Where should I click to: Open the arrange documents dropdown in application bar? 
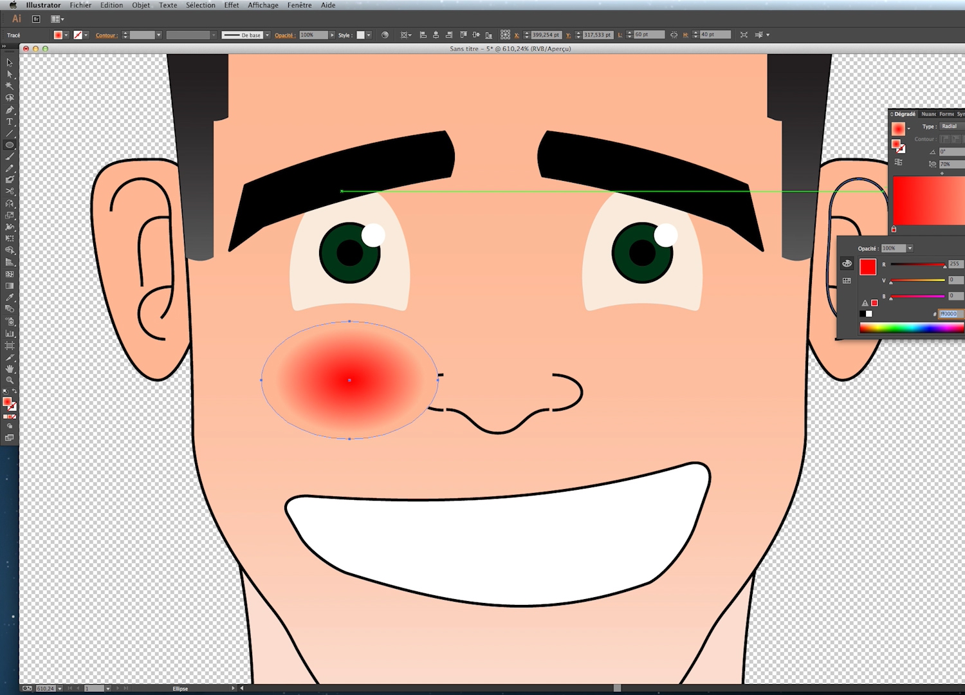(x=57, y=19)
